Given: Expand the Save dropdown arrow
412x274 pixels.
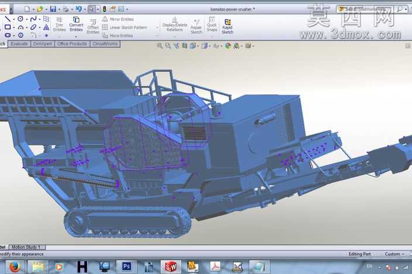Looking at the screenshot, I should coord(59,9).
